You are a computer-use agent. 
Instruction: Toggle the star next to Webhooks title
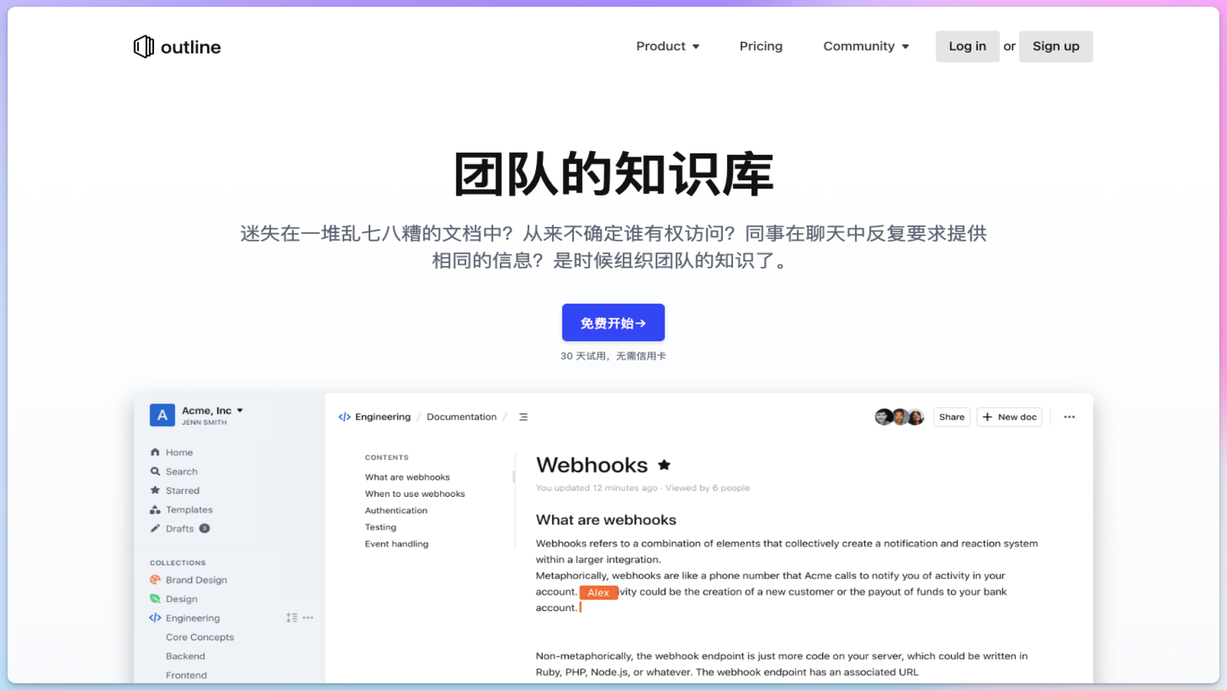[x=664, y=465]
